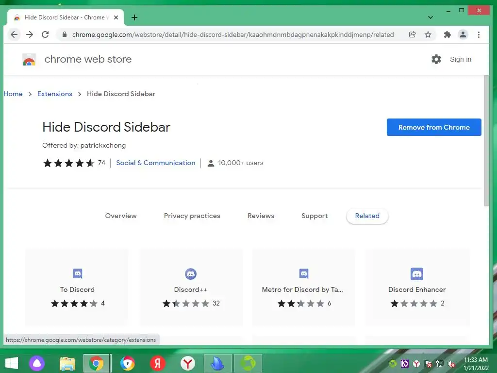Open the web store settings gear
Screen dimensions: 497x373
coord(436,59)
